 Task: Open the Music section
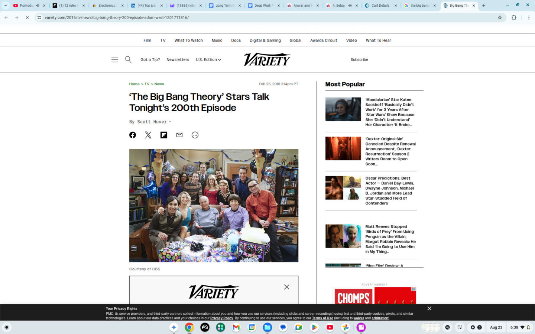pyautogui.click(x=217, y=40)
